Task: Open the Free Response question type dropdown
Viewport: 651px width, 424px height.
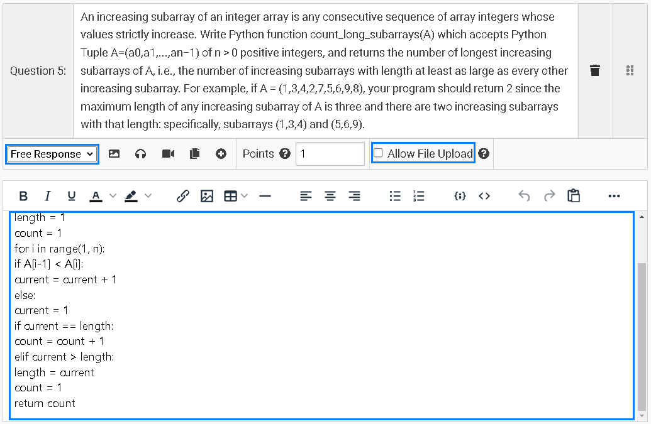Action: coord(52,154)
